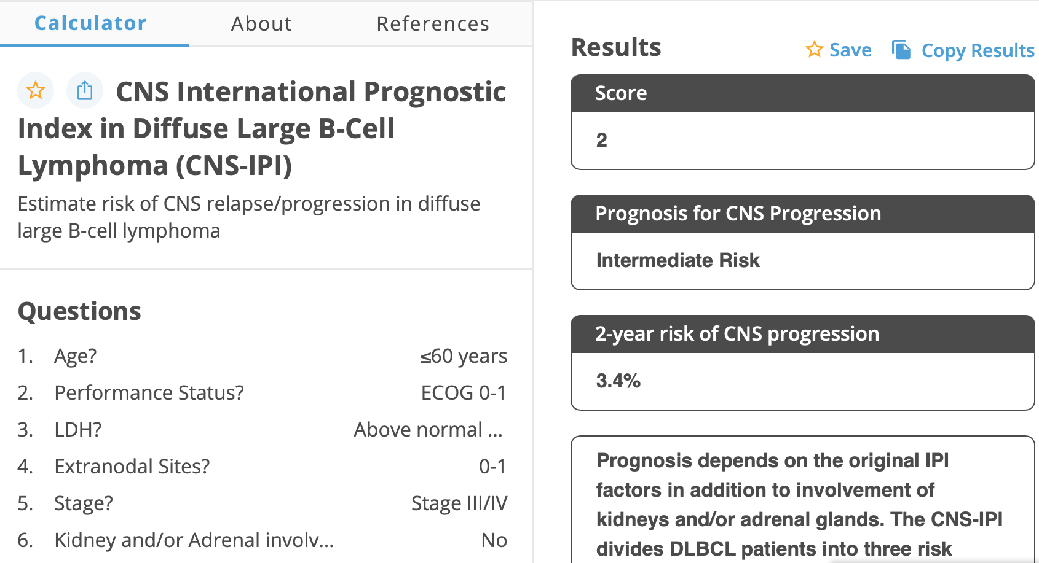Change the Age answer ≤60 years
This screenshot has height=563, width=1039.
(463, 356)
